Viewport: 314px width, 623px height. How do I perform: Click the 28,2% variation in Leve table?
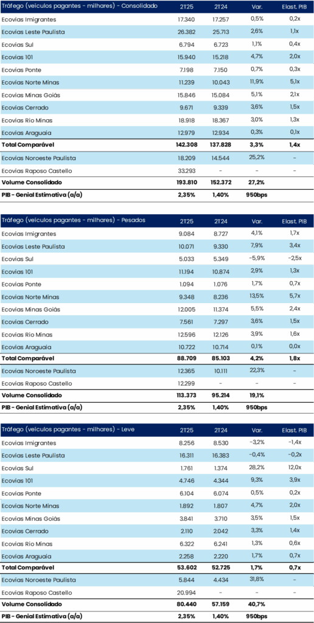click(256, 468)
